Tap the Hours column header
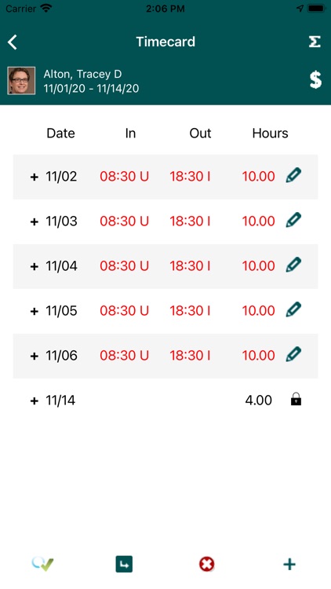331x589 pixels. (x=270, y=134)
